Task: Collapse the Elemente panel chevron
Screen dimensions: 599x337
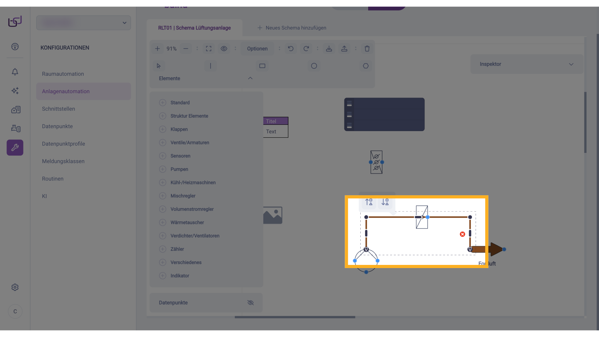Action: point(250,78)
